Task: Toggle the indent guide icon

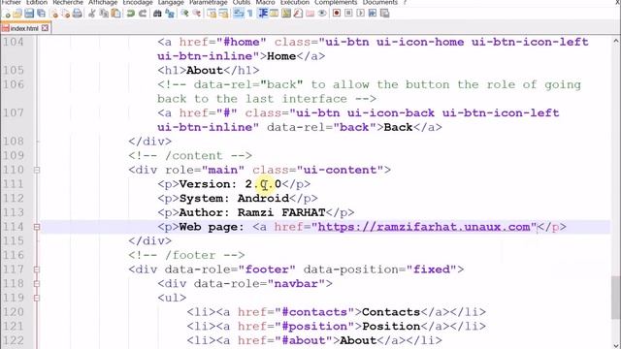Action: (x=262, y=14)
